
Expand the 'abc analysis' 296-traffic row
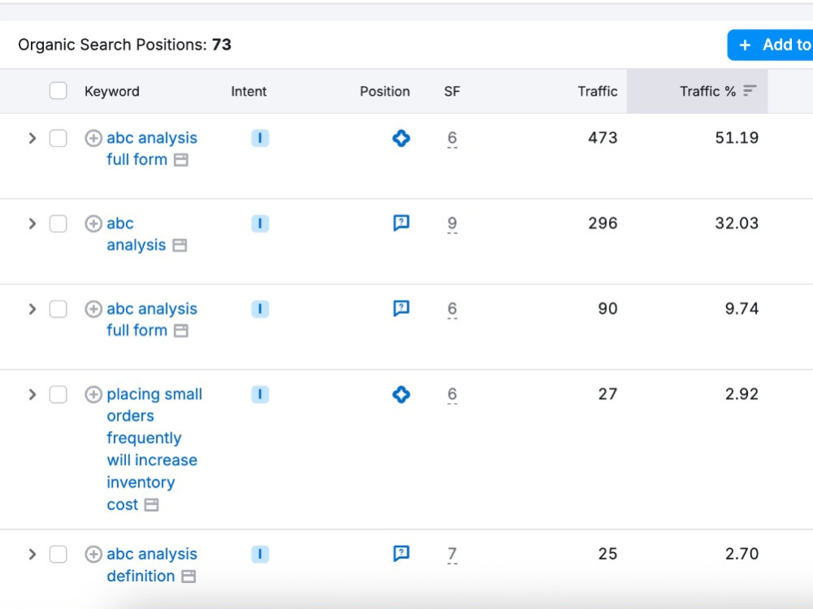point(33,224)
